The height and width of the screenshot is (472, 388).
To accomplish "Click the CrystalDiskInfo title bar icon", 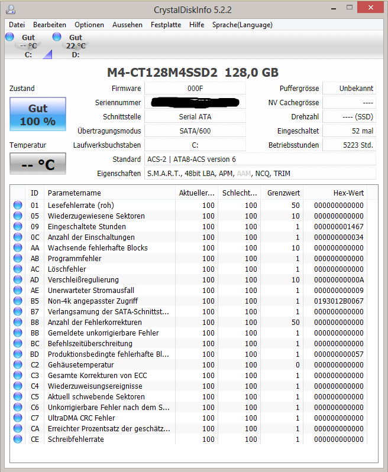I will pos(11,9).
